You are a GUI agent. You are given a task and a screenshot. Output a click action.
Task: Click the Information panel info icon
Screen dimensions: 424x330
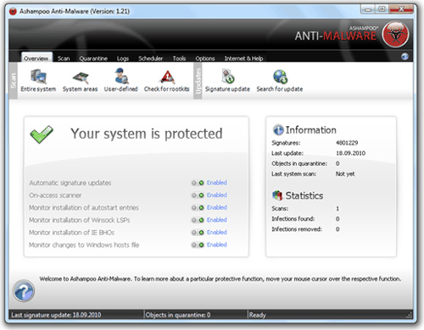278,130
